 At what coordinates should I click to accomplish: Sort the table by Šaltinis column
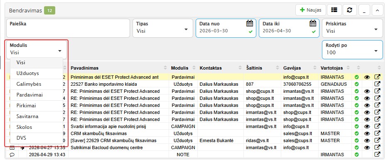tap(262, 68)
